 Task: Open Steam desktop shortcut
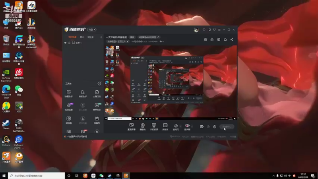[x=6, y=125]
